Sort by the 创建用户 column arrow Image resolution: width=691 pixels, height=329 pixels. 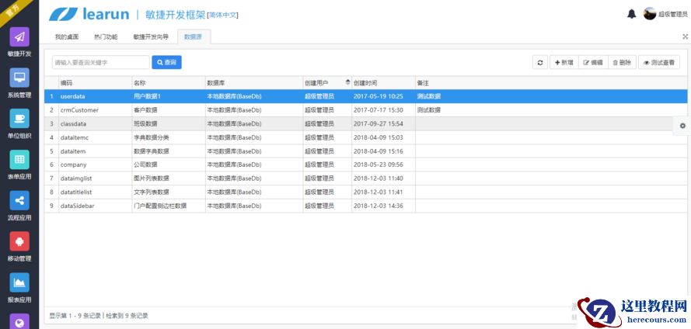pyautogui.click(x=347, y=82)
